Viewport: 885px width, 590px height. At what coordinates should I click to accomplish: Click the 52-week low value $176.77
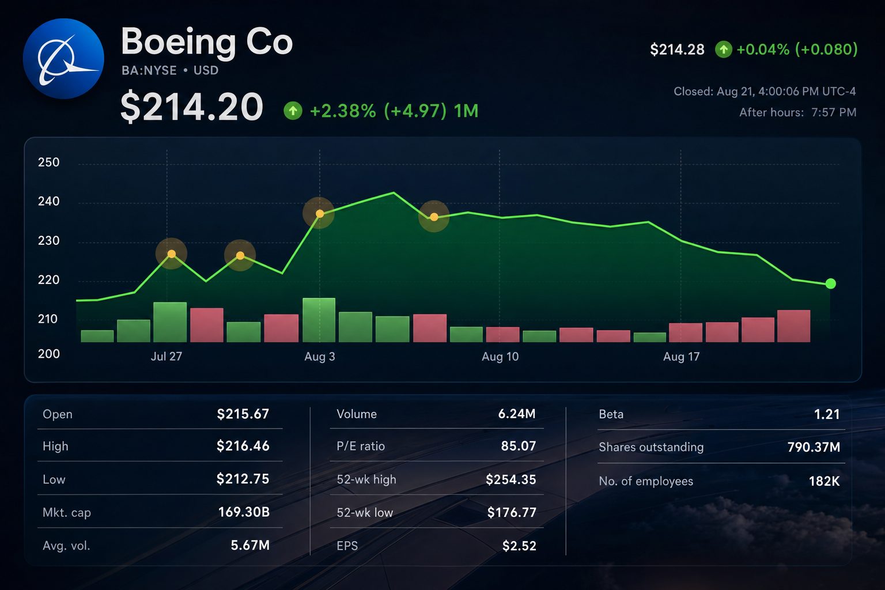tap(512, 512)
